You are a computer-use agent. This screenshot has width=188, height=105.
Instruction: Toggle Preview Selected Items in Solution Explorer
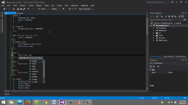[183, 16]
